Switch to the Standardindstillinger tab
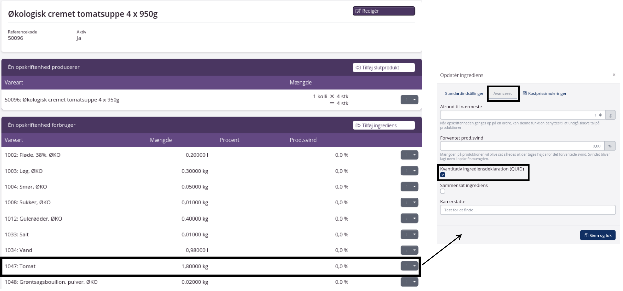Image resolution: width=623 pixels, height=291 pixels. click(x=464, y=94)
